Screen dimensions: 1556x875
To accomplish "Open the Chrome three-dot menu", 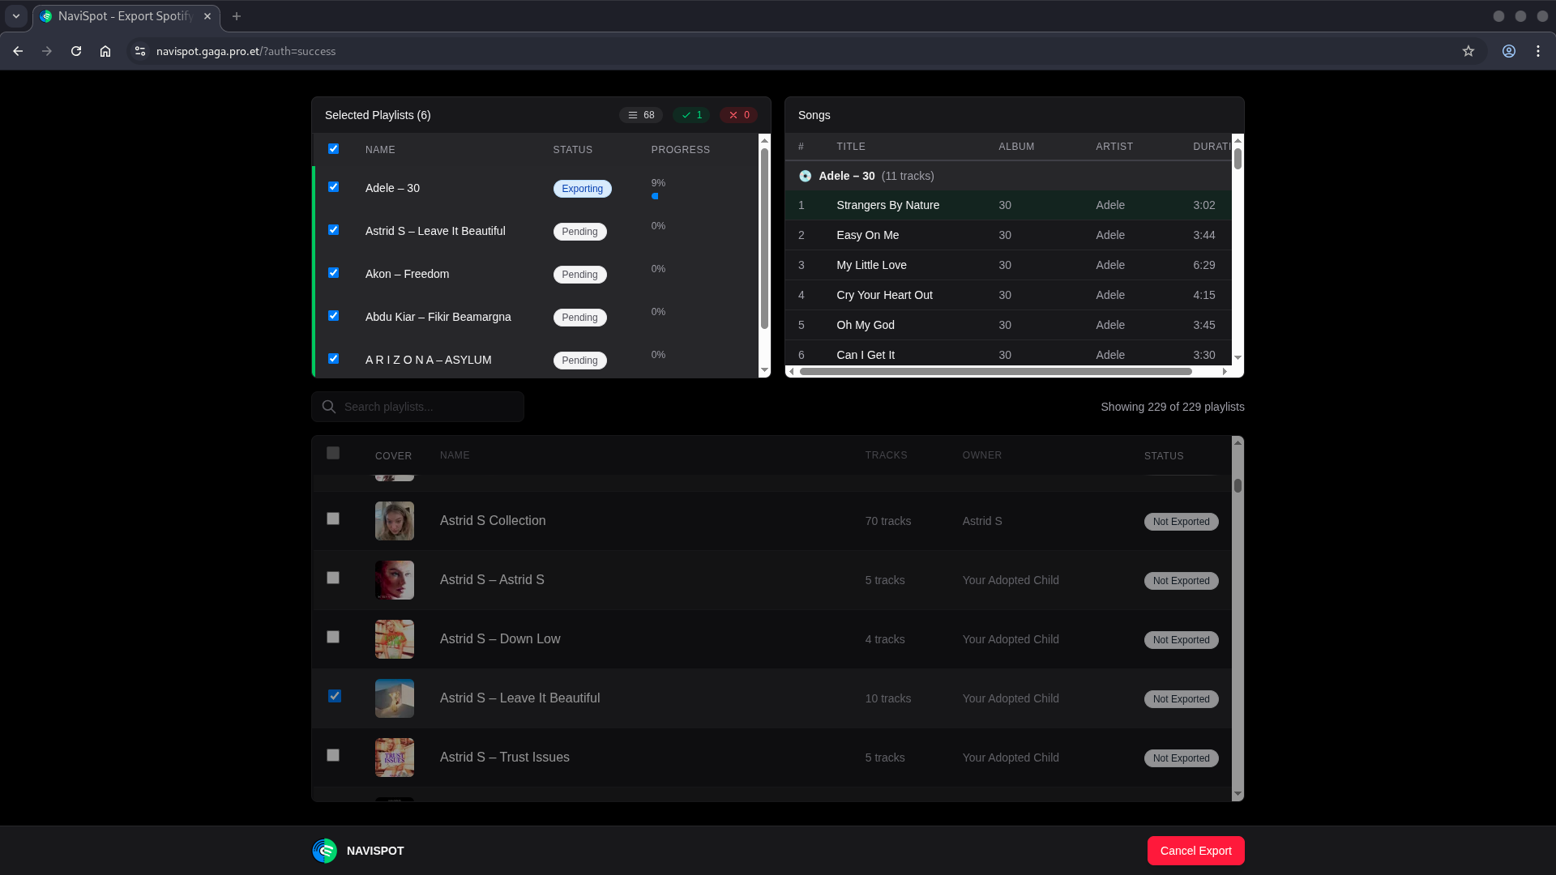I will pos(1538,50).
